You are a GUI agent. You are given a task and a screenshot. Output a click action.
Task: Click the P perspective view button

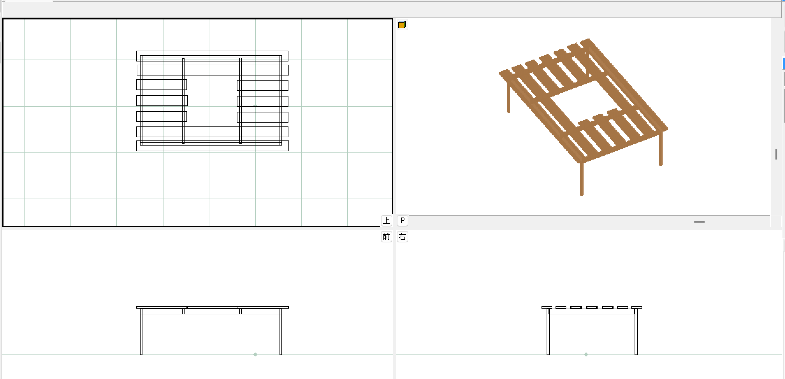click(x=403, y=220)
